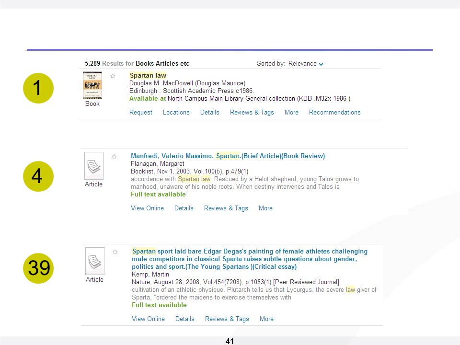The image size is (460, 345).
Task: Open More for Kemp Nature article
Action: 266,319
